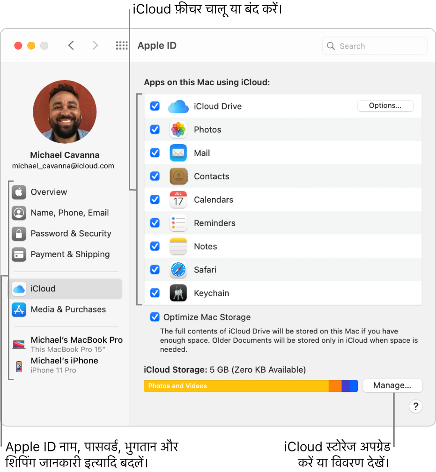The height and width of the screenshot is (472, 436).
Task: Click the Keychain row label
Action: pyautogui.click(x=211, y=293)
